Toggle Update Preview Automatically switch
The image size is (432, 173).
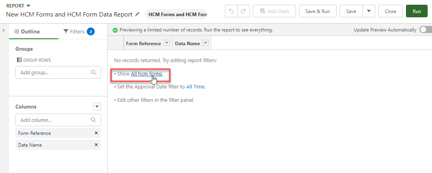pos(425,30)
